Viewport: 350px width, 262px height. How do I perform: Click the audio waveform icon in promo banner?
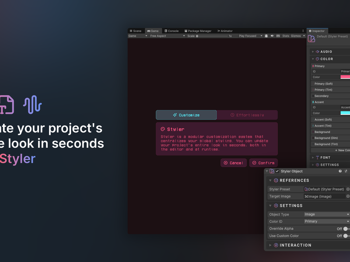pos(32,104)
